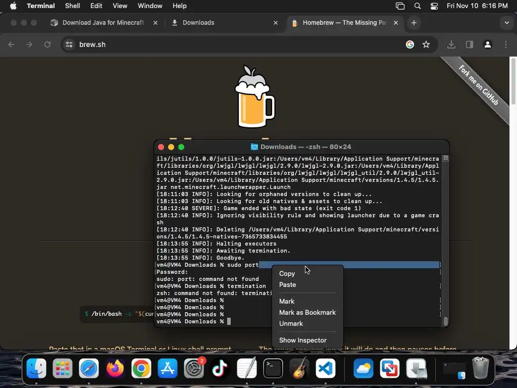Open the View menu

[x=120, y=6]
